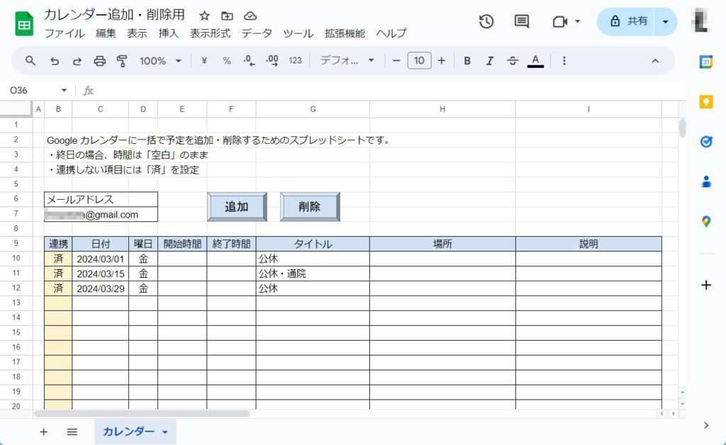Star this spreadsheet document
The image size is (726, 445).
[204, 16]
